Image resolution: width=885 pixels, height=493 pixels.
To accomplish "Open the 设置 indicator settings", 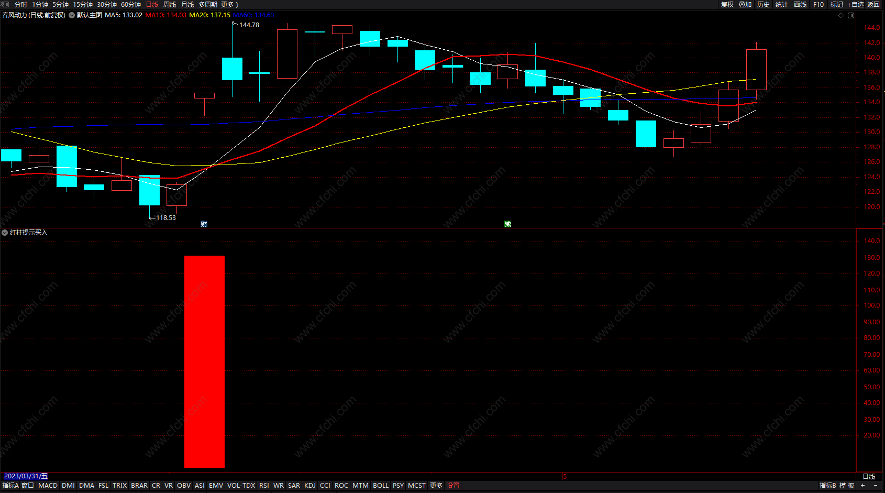I will pyautogui.click(x=453, y=486).
